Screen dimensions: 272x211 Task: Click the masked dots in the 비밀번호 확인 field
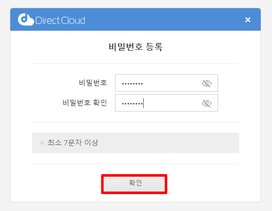[132, 104]
